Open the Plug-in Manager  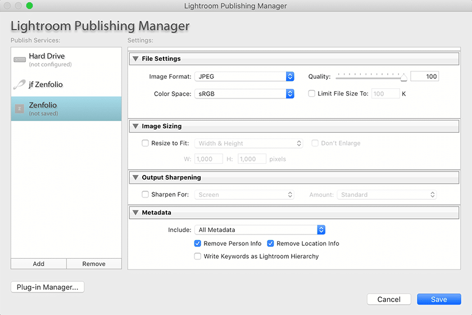click(x=48, y=287)
